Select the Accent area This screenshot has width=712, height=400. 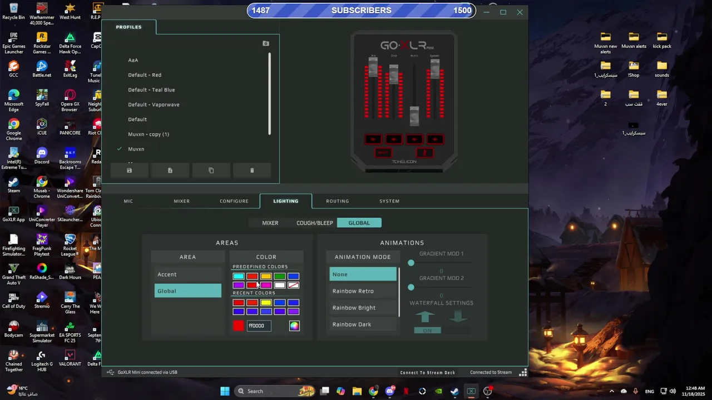pos(187,274)
